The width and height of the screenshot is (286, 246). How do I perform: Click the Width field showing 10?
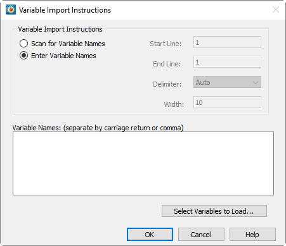227,102
